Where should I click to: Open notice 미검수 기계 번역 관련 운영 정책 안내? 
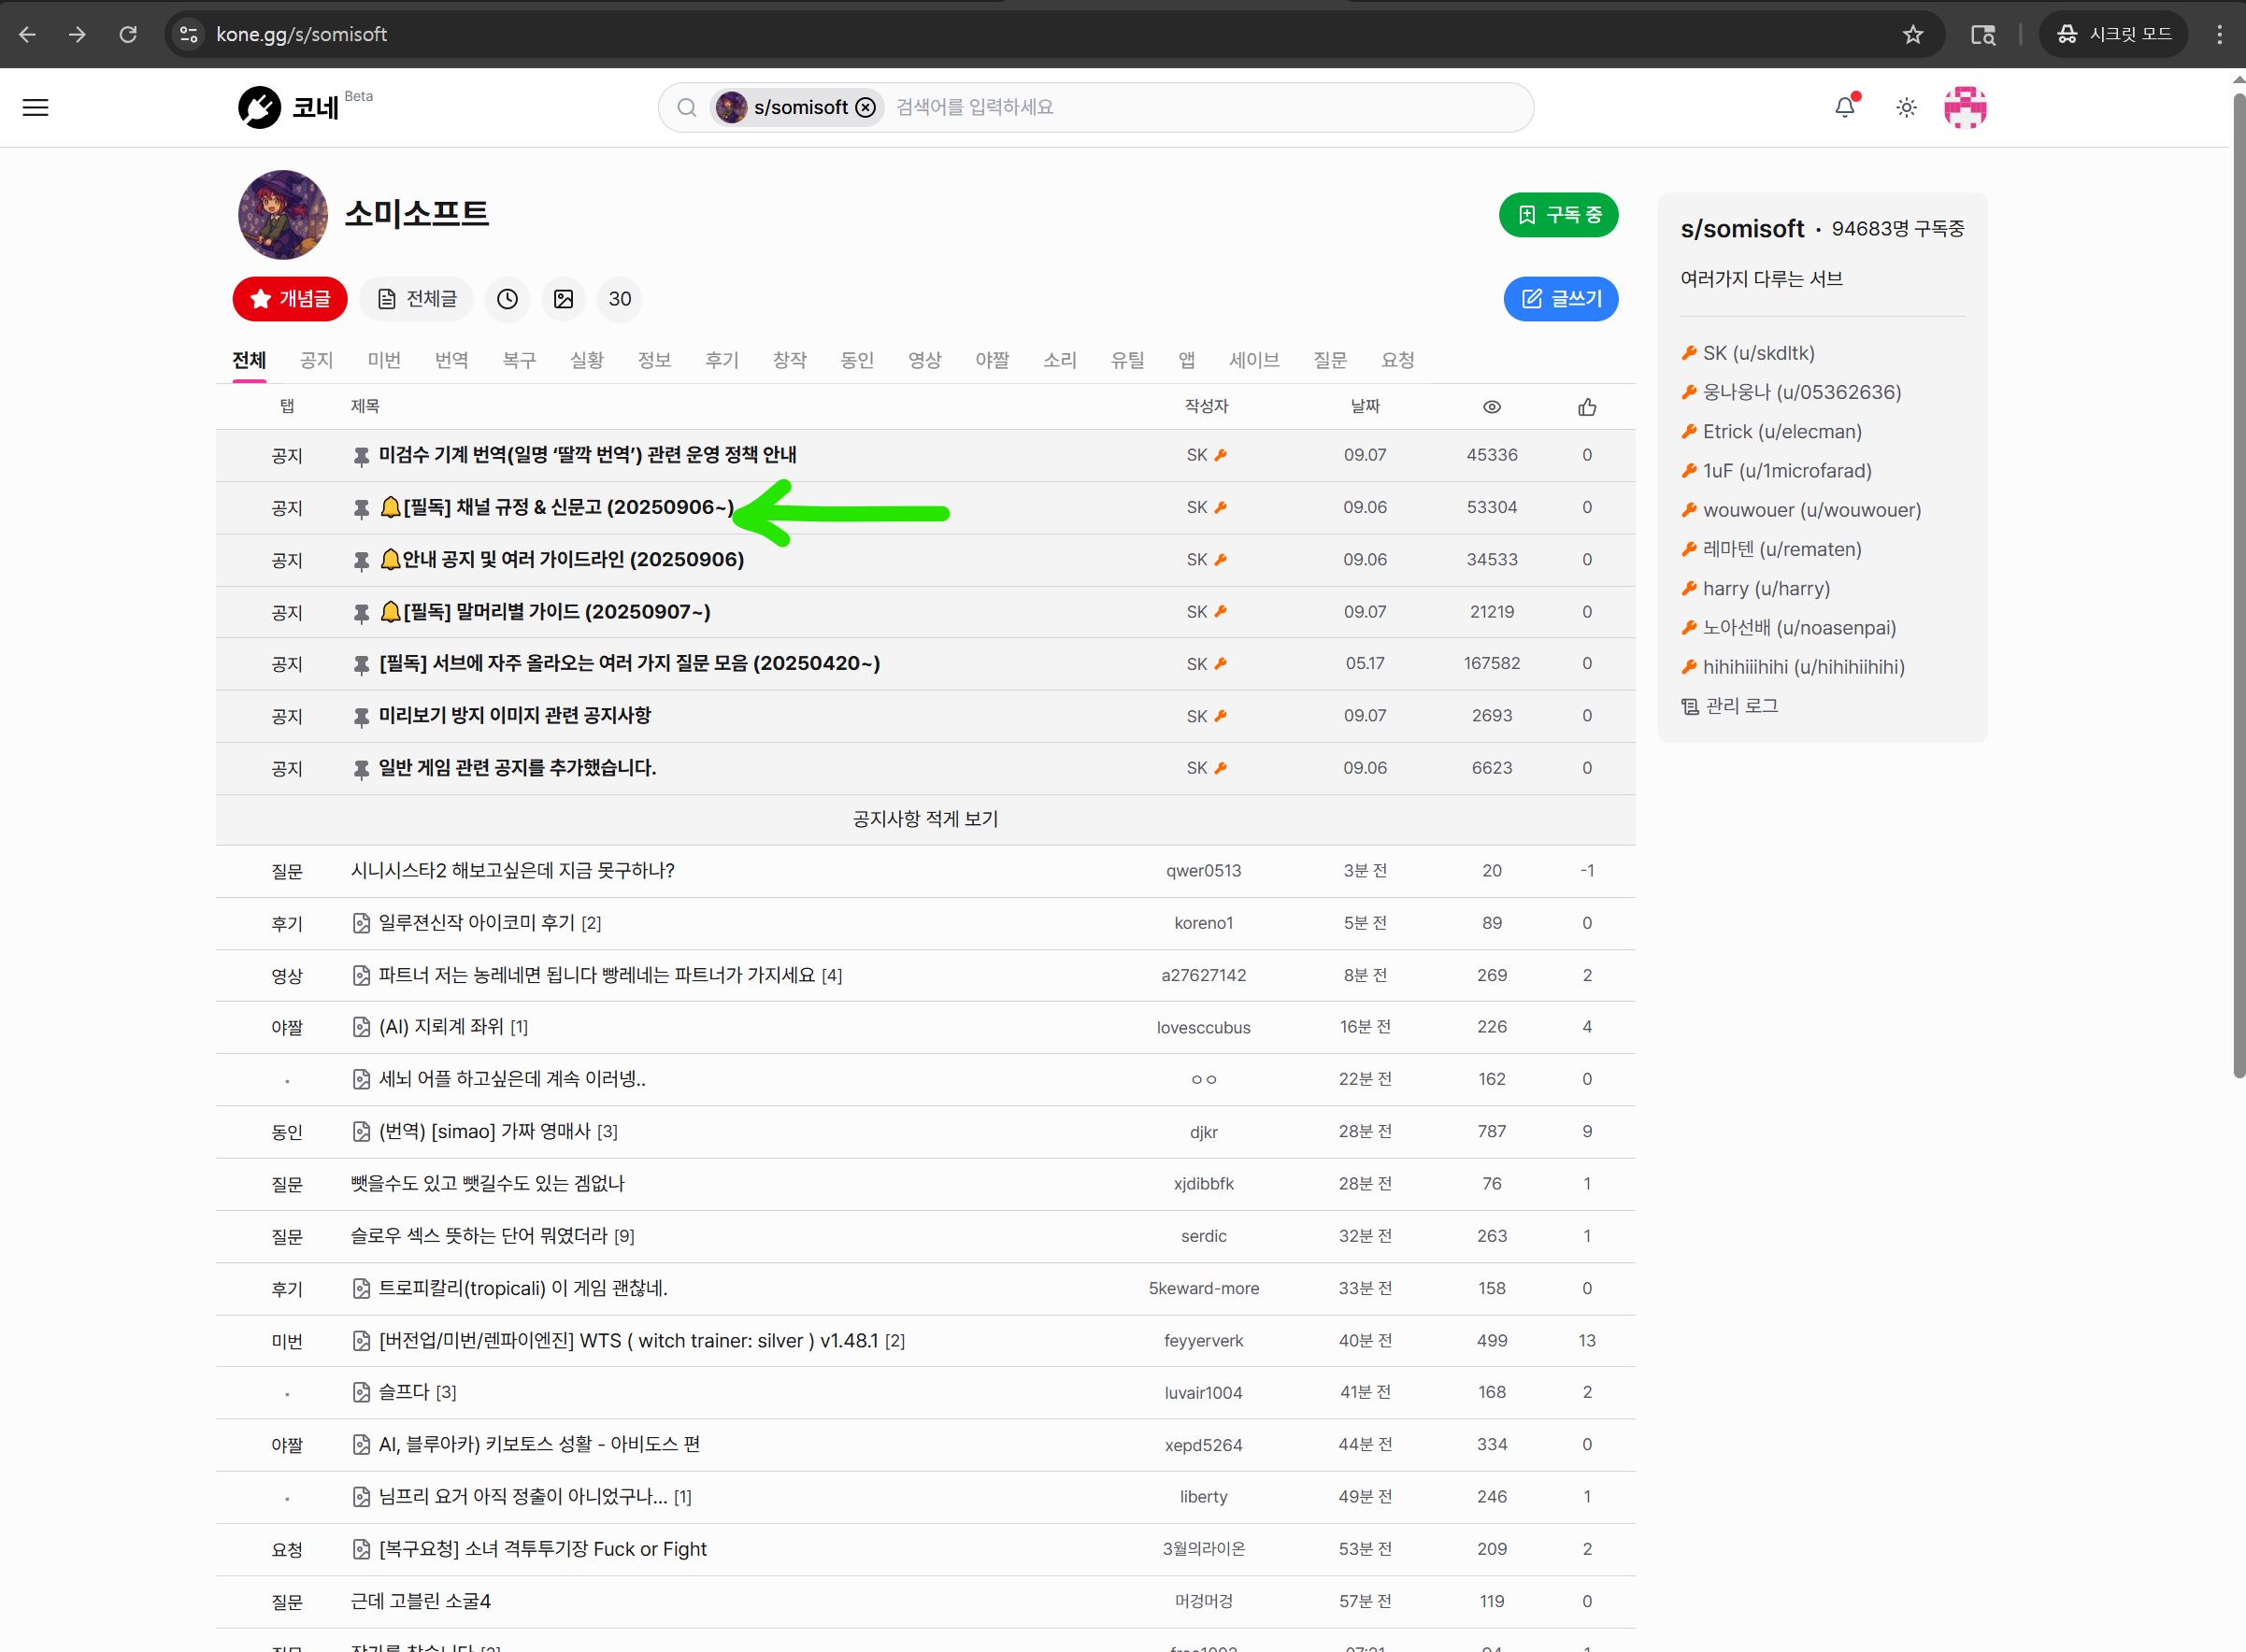[587, 455]
